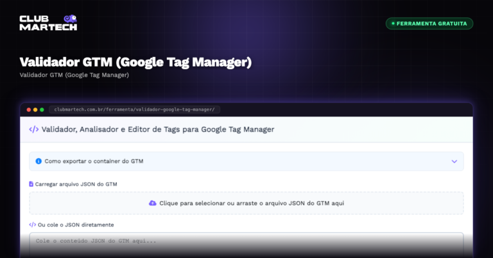Viewport: 493px width, 258px height.
Task: Click the Validador GTM main heading
Action: click(135, 62)
